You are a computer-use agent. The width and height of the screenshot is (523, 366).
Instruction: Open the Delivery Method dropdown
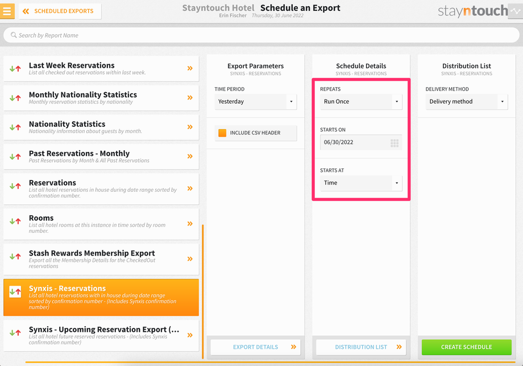pyautogui.click(x=467, y=101)
